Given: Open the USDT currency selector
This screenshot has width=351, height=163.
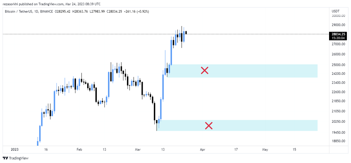Looking at the screenshot, I should 335,11.
